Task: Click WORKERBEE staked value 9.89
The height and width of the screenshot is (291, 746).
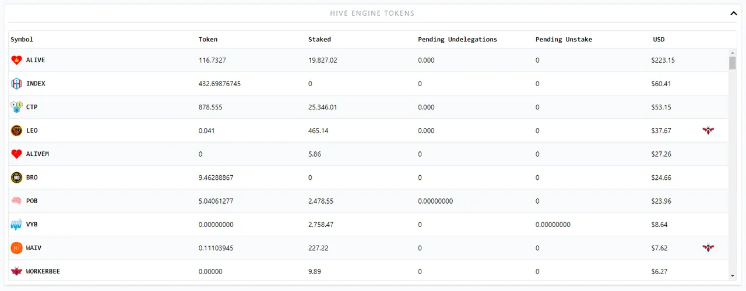Action: (315, 271)
